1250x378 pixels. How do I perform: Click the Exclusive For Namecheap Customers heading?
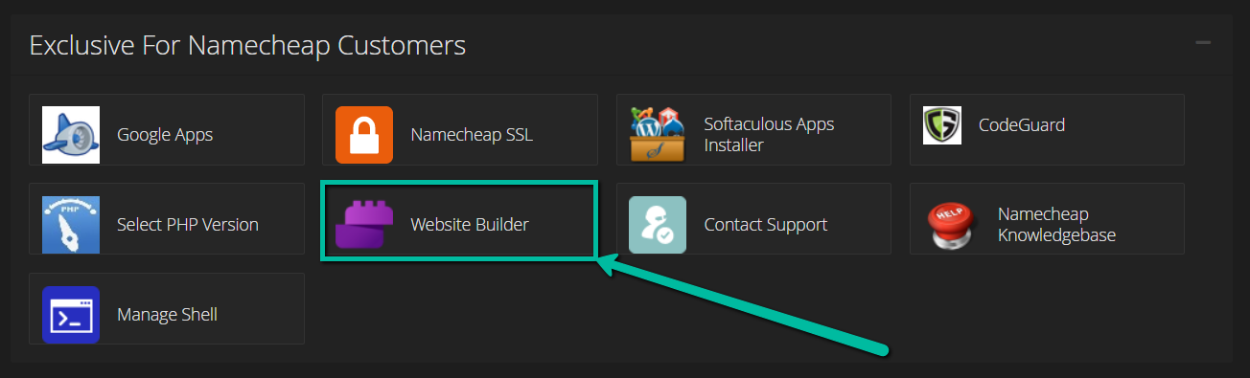pyautogui.click(x=247, y=45)
